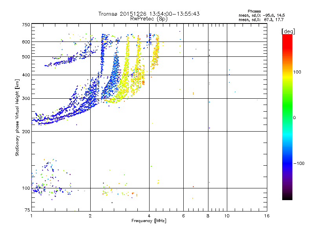
Task: Click the 'mean, sd,X: 87.3, 17.7' line
Action: point(261,20)
